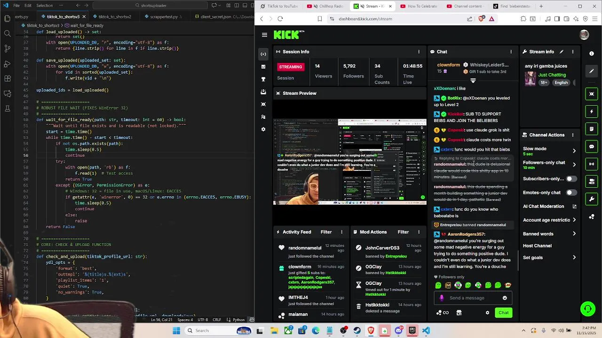The width and height of the screenshot is (602, 338).
Task: Open Mod Actions three-dot menu
Action: (x=419, y=232)
